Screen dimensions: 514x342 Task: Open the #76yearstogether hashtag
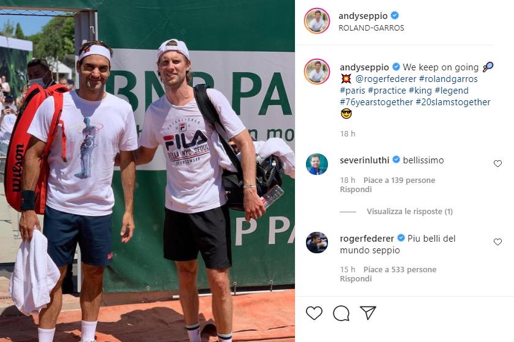click(376, 102)
